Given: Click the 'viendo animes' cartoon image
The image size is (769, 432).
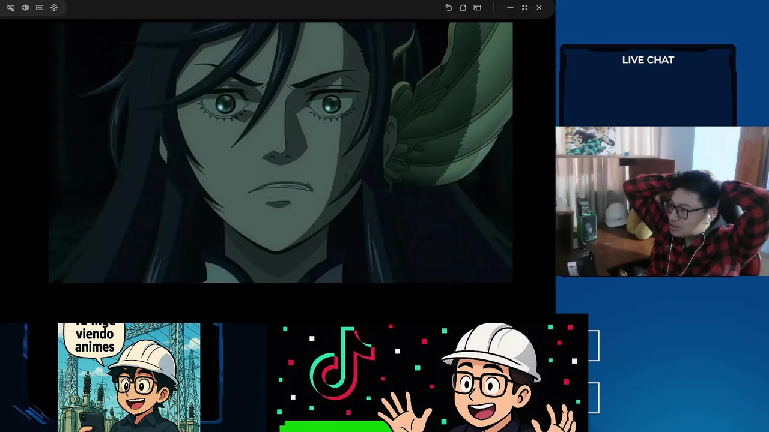Looking at the screenshot, I should pos(129,377).
